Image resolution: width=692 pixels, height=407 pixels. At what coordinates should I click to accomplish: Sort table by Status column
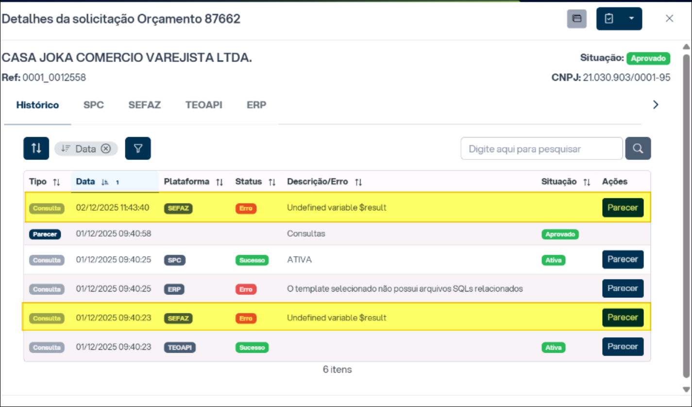(x=272, y=182)
